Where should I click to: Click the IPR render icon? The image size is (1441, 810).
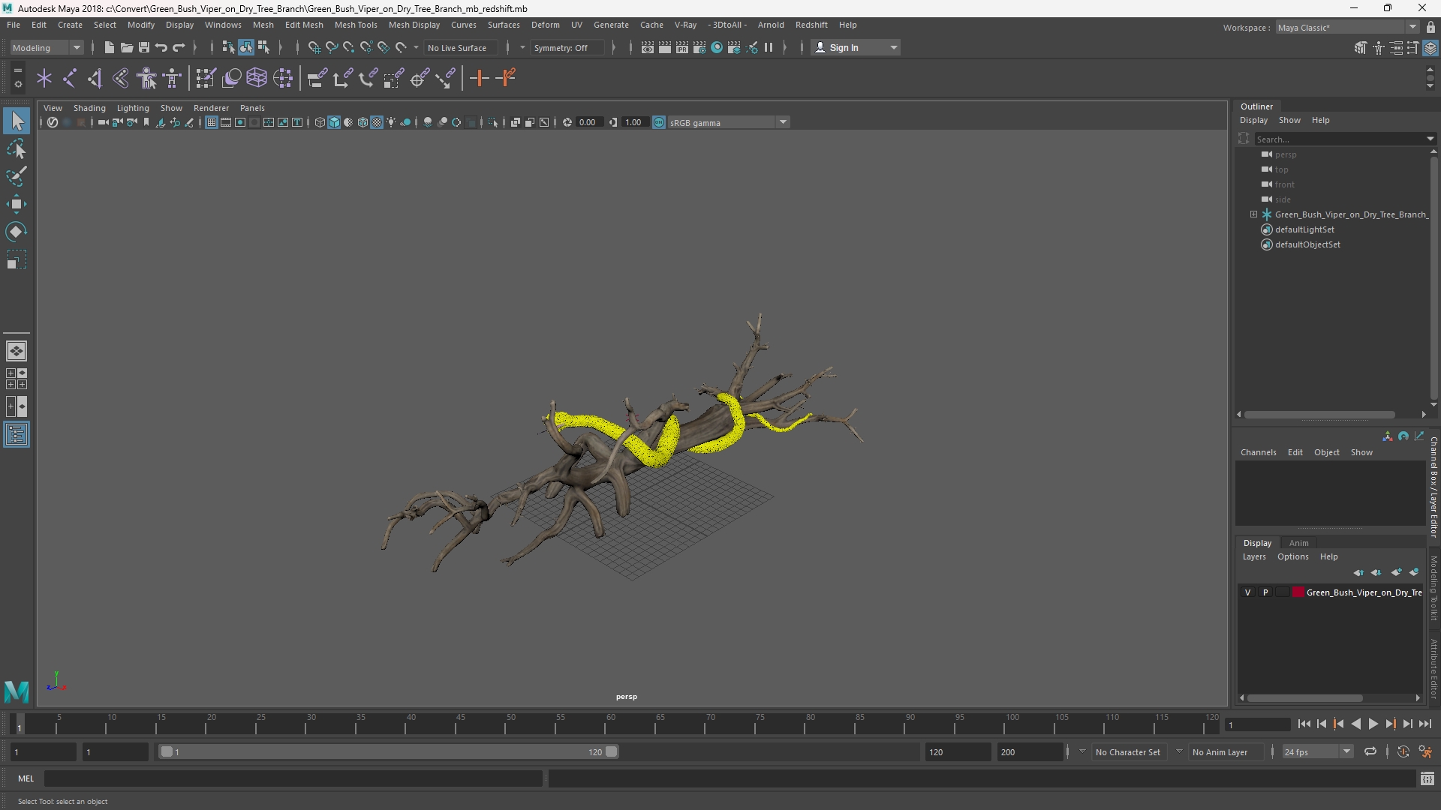coord(681,47)
